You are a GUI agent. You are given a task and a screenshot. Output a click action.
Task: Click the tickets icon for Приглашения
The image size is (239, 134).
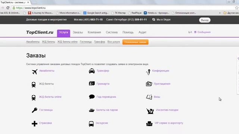pos(149,84)
